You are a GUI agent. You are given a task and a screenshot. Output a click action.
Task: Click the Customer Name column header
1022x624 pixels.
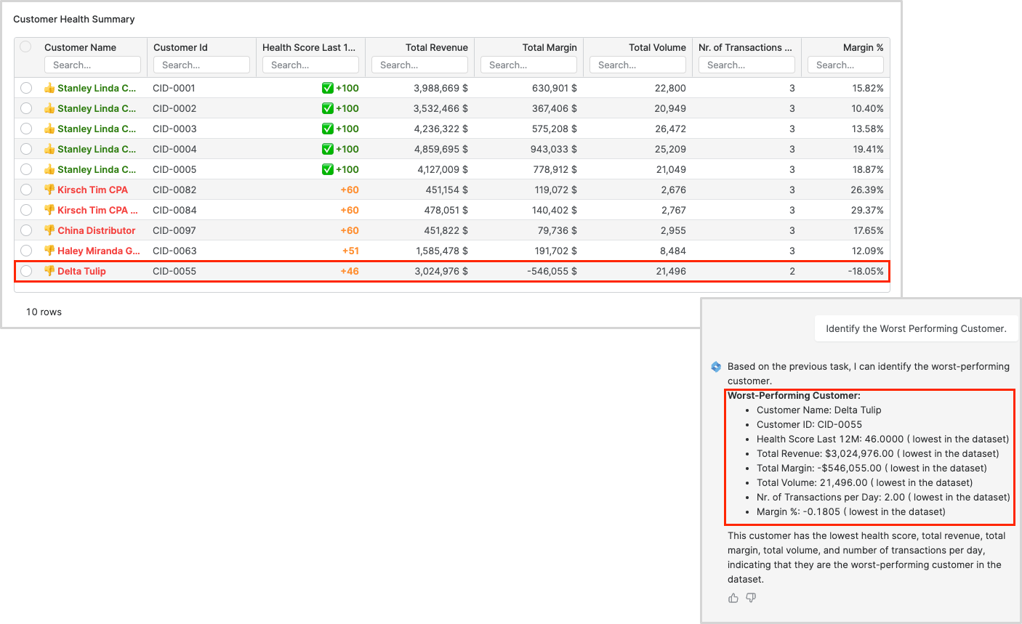80,47
